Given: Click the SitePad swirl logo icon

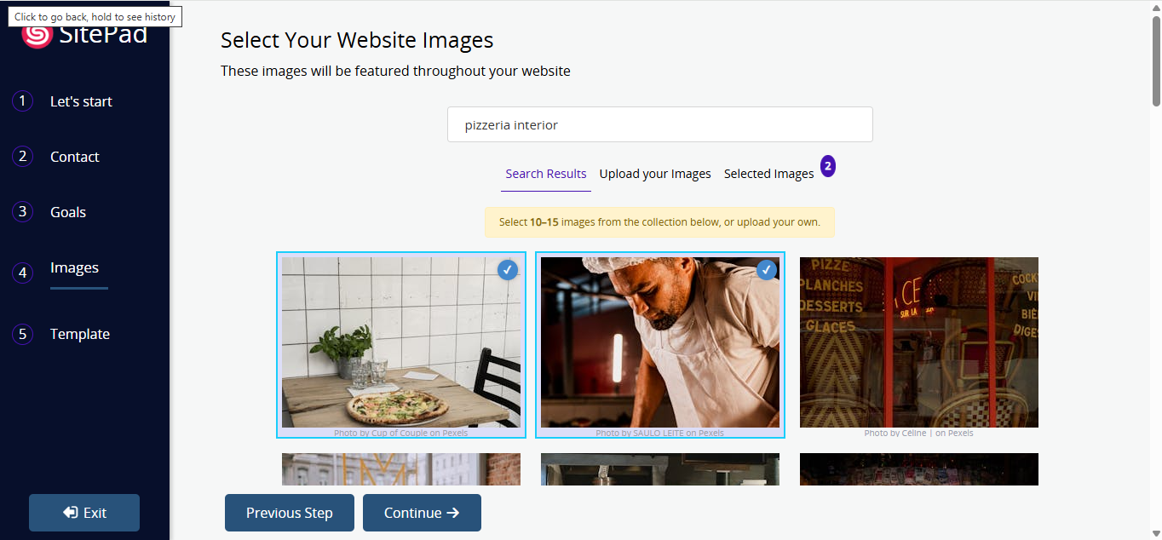Looking at the screenshot, I should click(37, 34).
